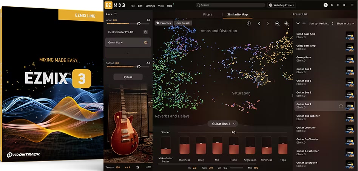Go back with the left arrow
Screen dimensions: 358x171
click(x=259, y=24)
